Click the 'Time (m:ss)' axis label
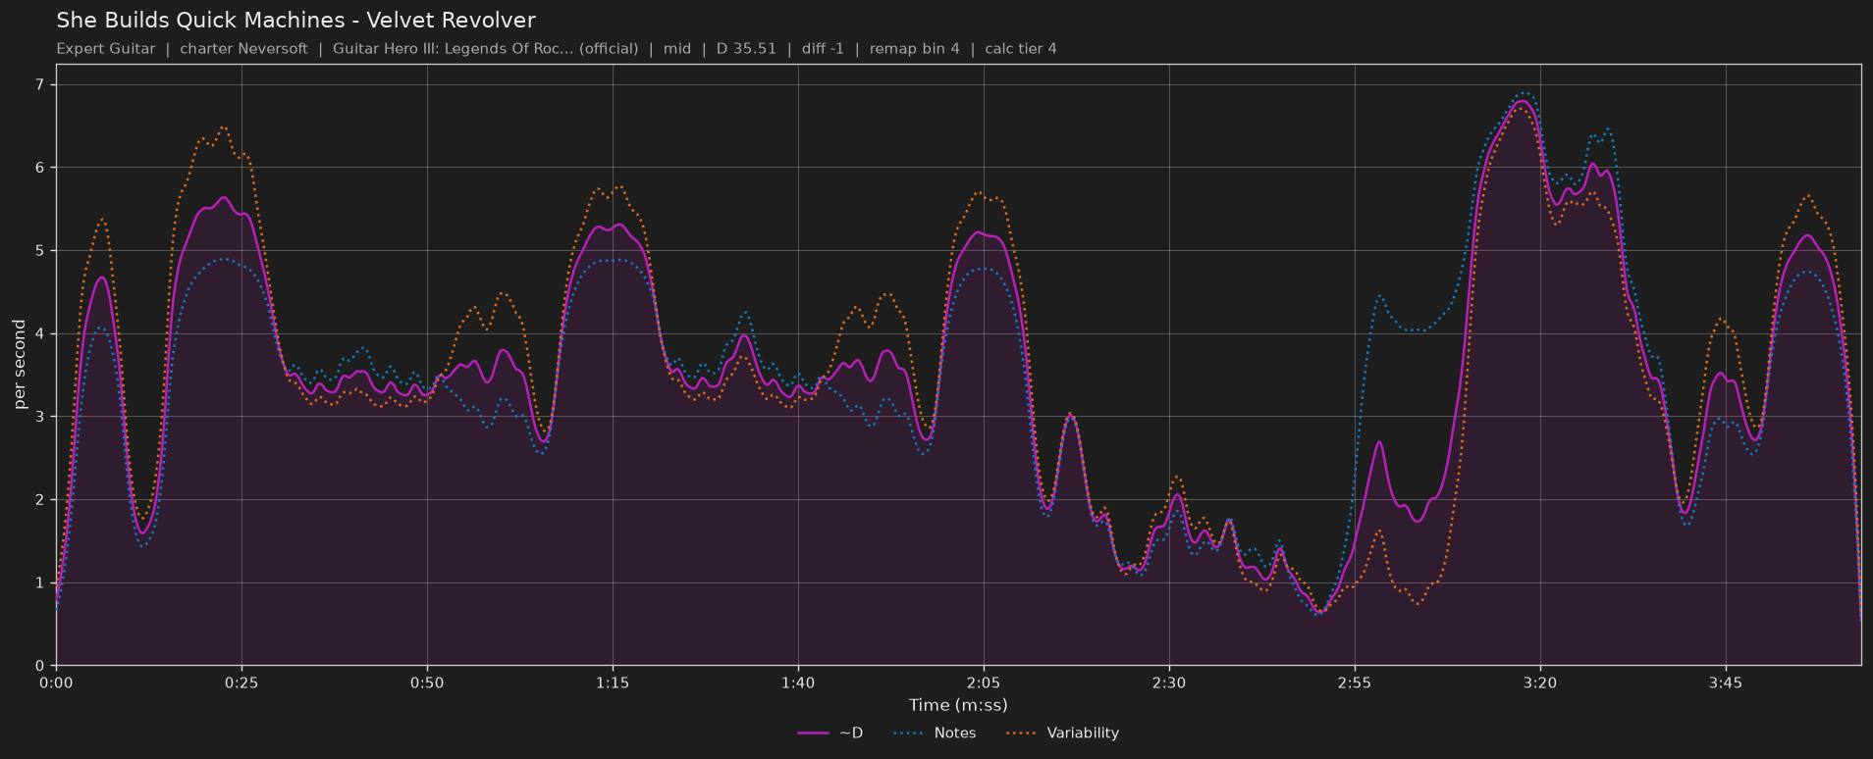This screenshot has height=759, width=1873. (958, 705)
